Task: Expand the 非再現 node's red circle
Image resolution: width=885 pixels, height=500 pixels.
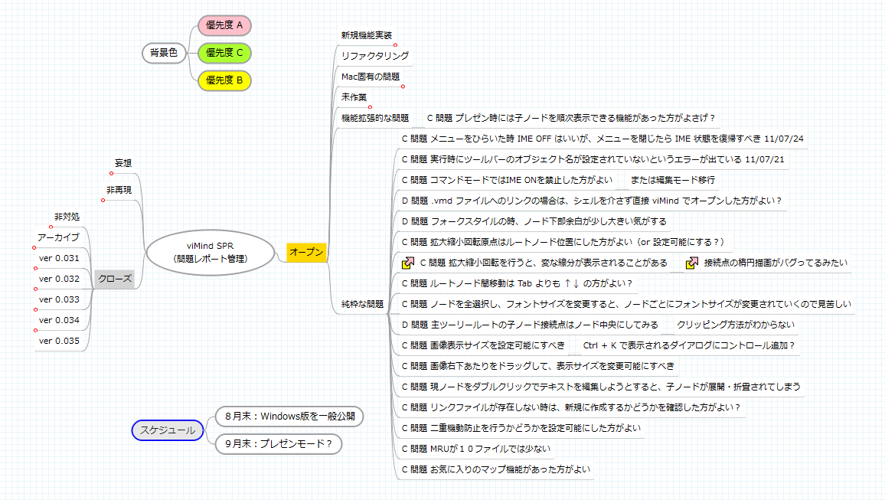Action: (103, 201)
